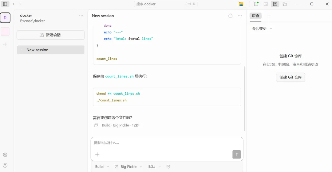
Task: Open the server status icon with green dot
Action: (x=256, y=4)
